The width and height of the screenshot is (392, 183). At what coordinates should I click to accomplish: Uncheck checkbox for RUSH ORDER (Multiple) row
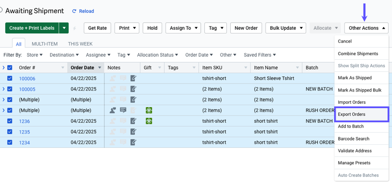click(x=10, y=111)
